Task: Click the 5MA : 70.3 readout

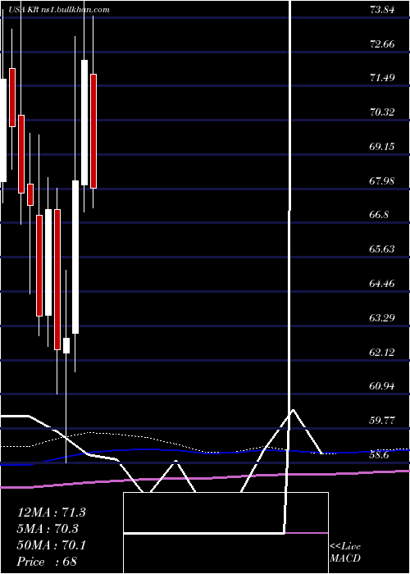Action: pos(48,529)
